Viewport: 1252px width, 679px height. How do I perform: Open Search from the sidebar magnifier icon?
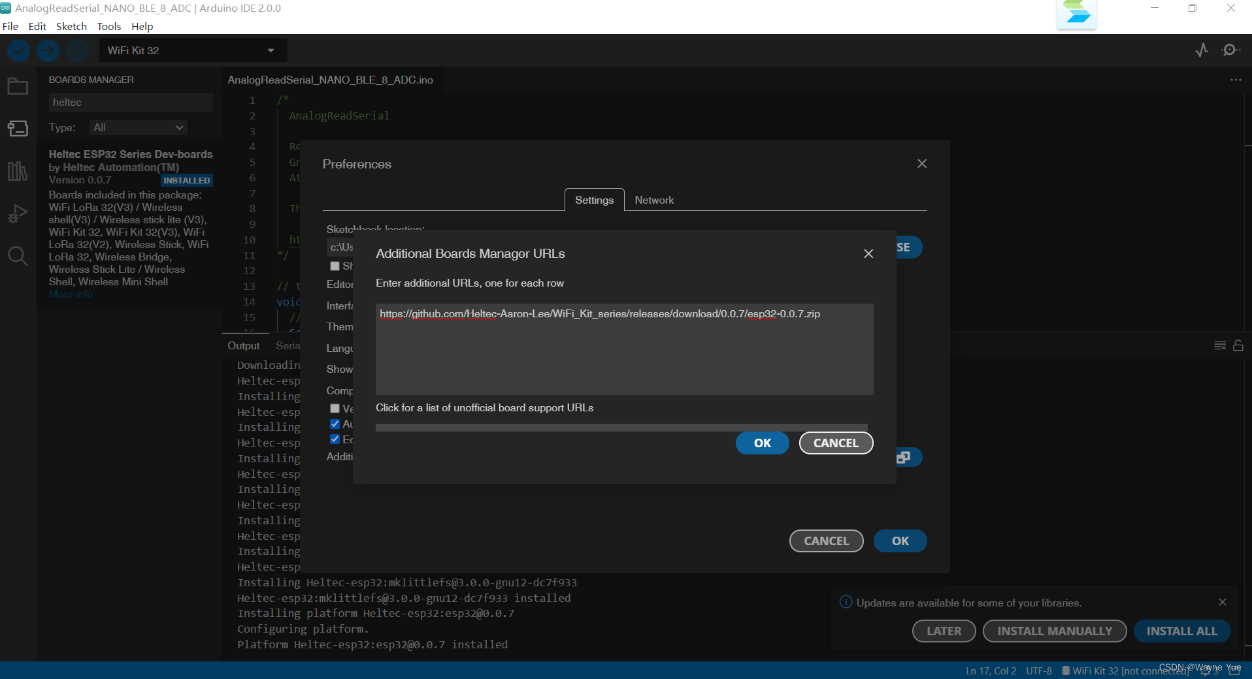point(18,256)
